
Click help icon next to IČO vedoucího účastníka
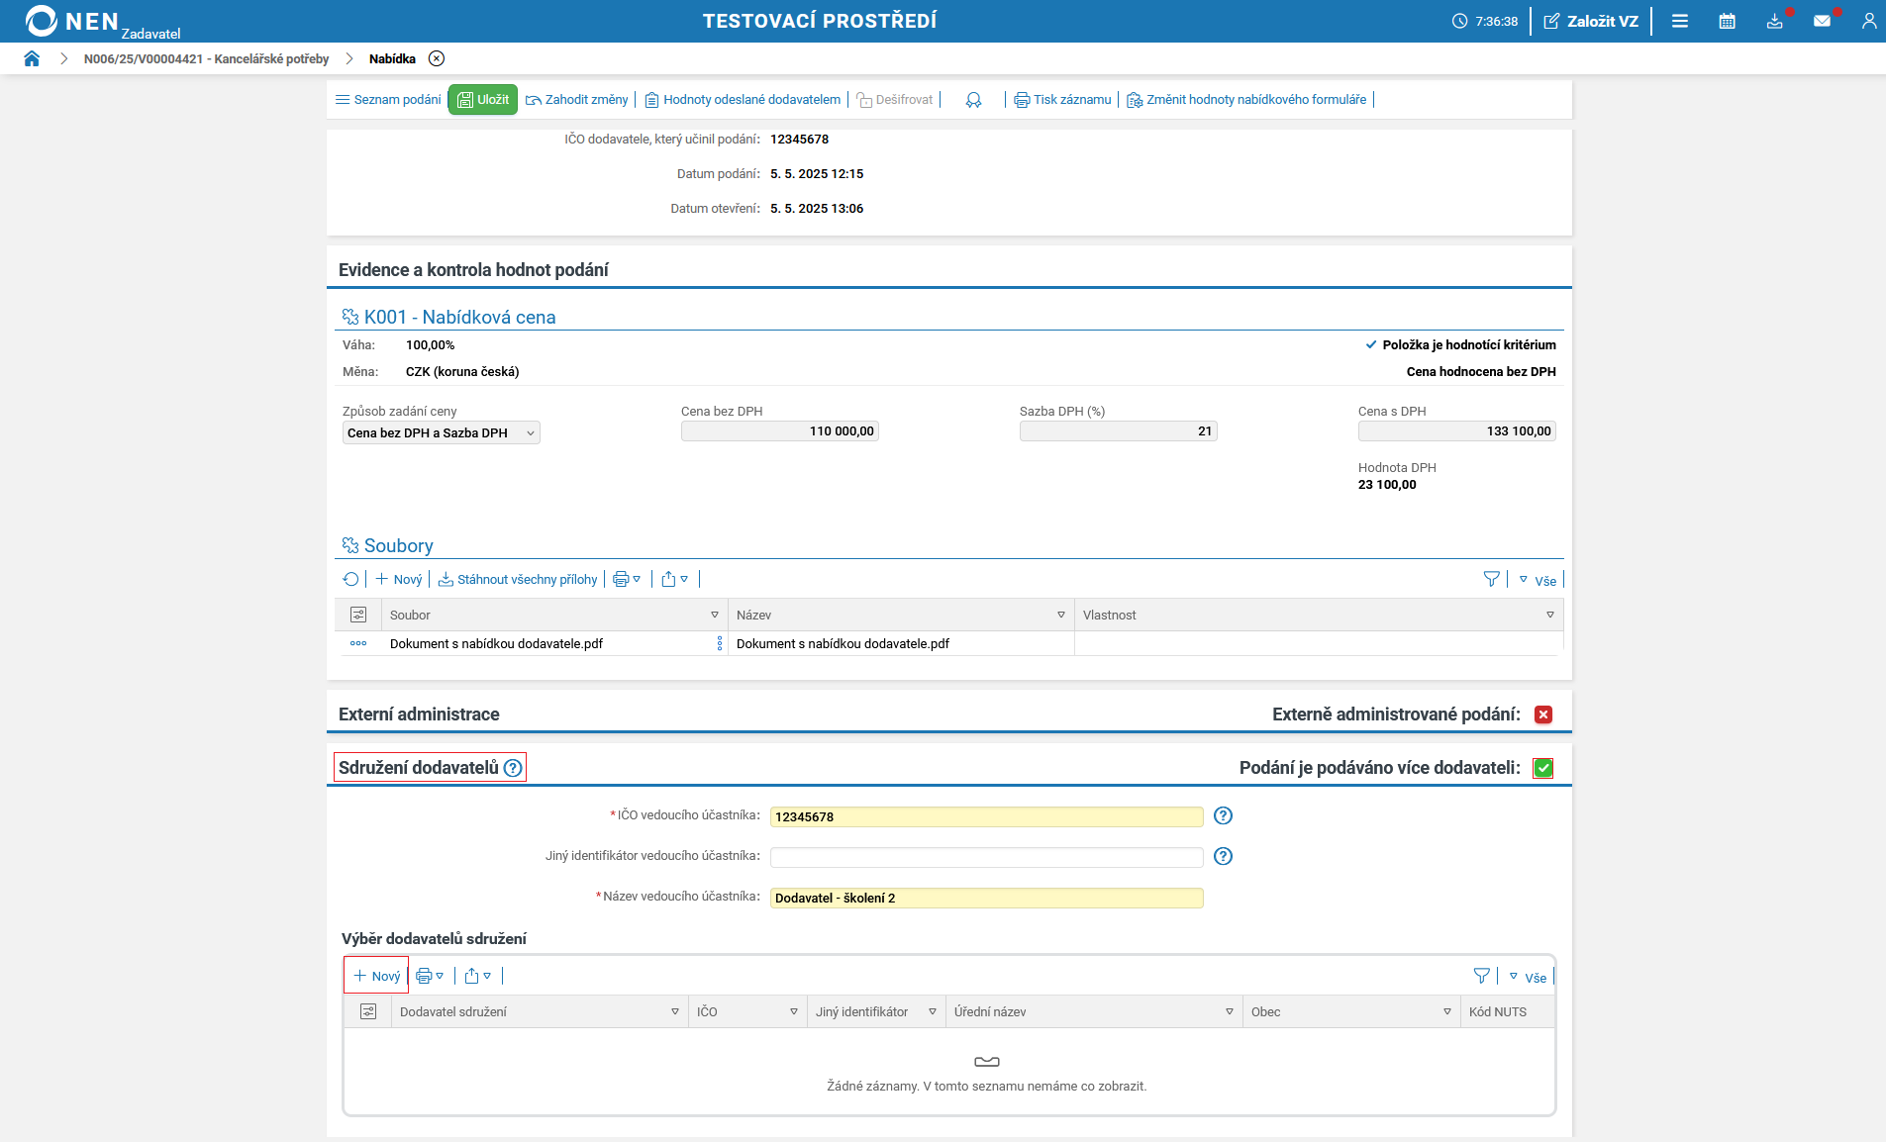(1223, 815)
